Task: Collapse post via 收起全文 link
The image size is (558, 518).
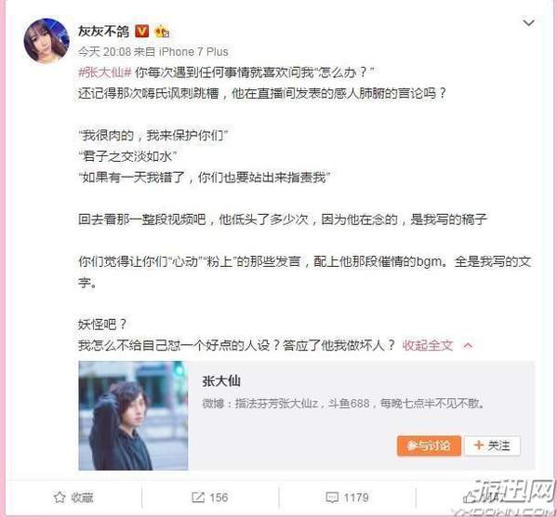Action: 428,345
